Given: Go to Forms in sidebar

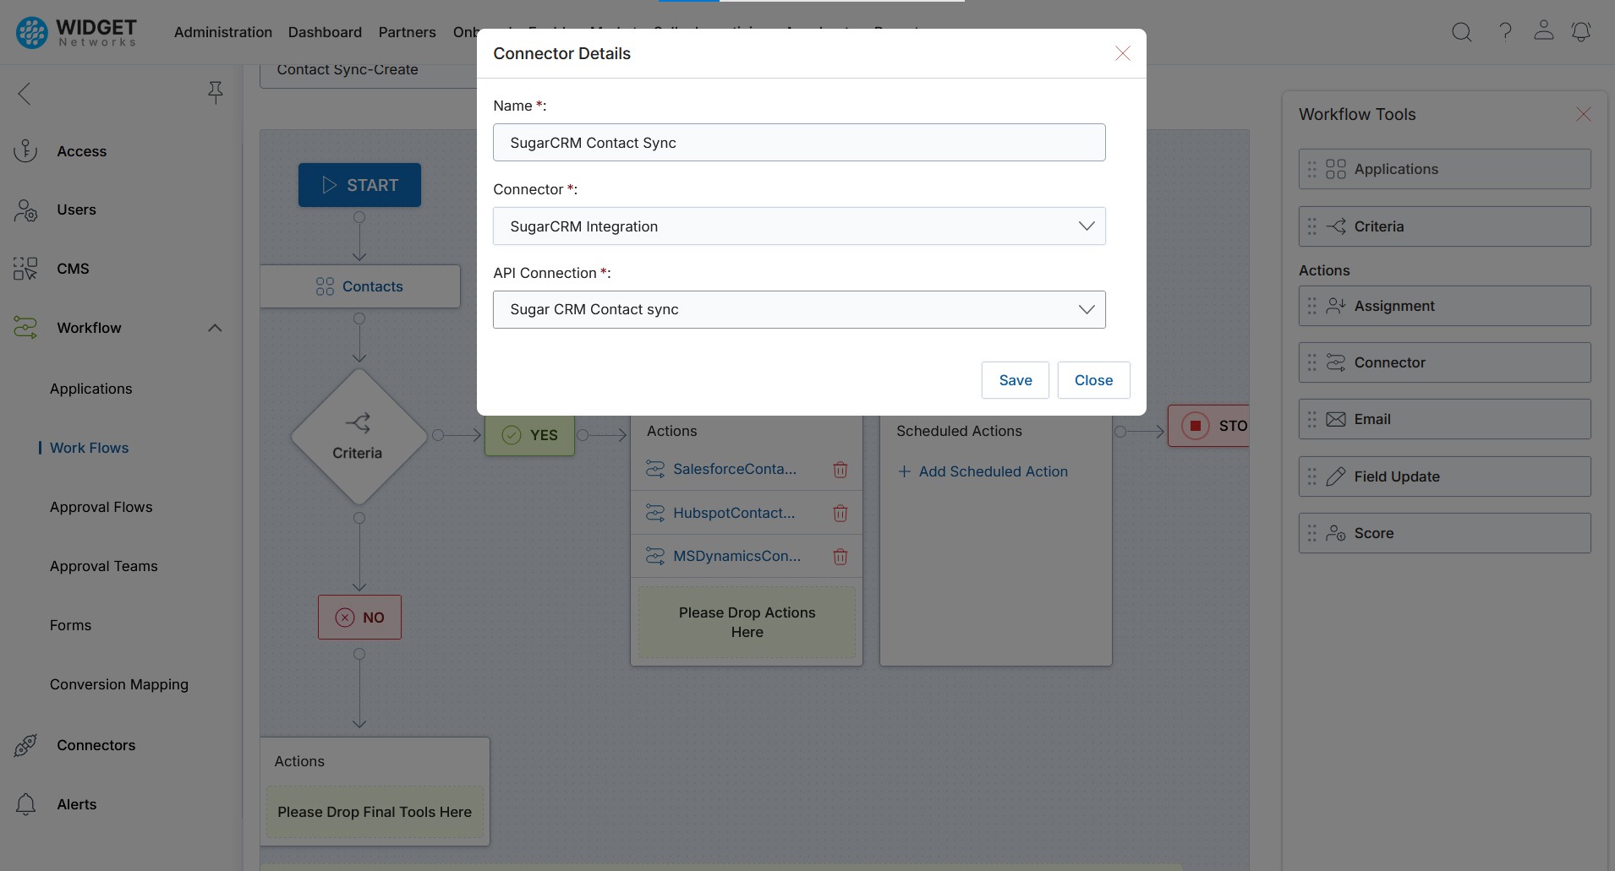Looking at the screenshot, I should 70,625.
